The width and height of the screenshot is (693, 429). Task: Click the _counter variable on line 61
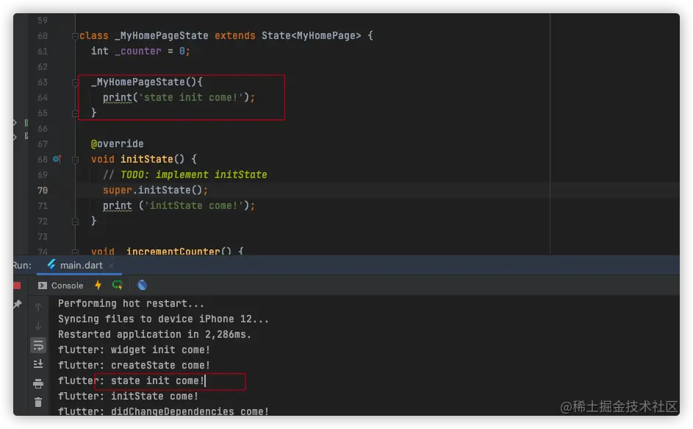click(138, 52)
